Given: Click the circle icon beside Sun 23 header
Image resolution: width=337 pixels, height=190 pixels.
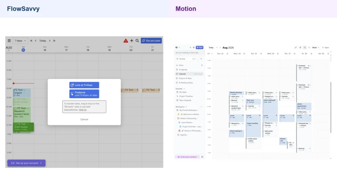Looking at the screenshot, I should pyautogui.click(x=227, y=54).
